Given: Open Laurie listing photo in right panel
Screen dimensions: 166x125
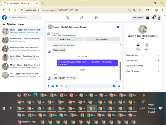Looking at the screenshot, I should click(x=142, y=29).
